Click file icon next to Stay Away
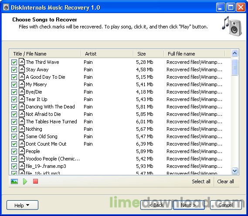 pyautogui.click(x=22, y=69)
